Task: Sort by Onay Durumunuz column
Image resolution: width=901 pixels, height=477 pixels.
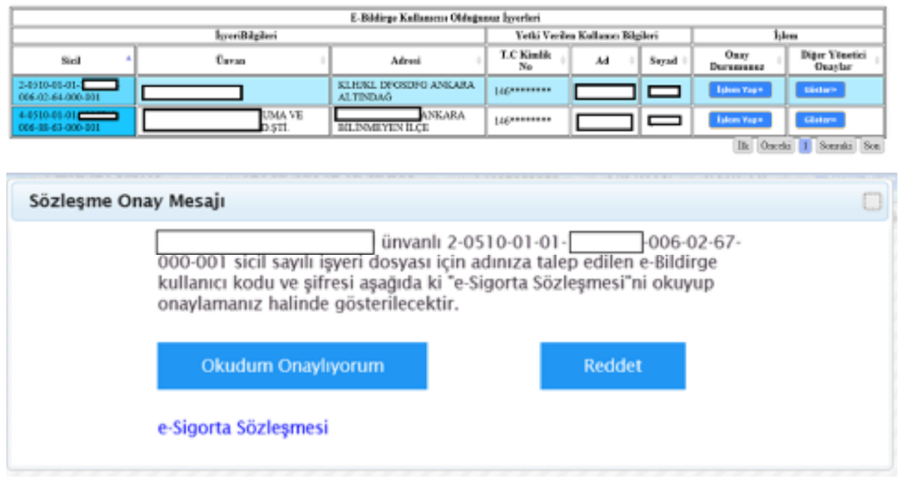Action: coord(739,61)
